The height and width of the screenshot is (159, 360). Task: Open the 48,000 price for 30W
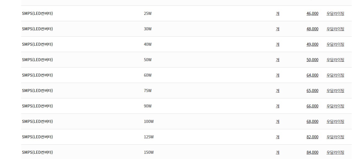click(x=312, y=29)
